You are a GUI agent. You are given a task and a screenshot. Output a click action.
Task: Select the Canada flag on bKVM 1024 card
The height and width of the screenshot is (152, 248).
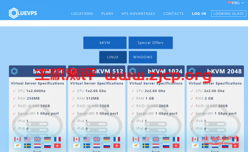[x=136, y=139]
